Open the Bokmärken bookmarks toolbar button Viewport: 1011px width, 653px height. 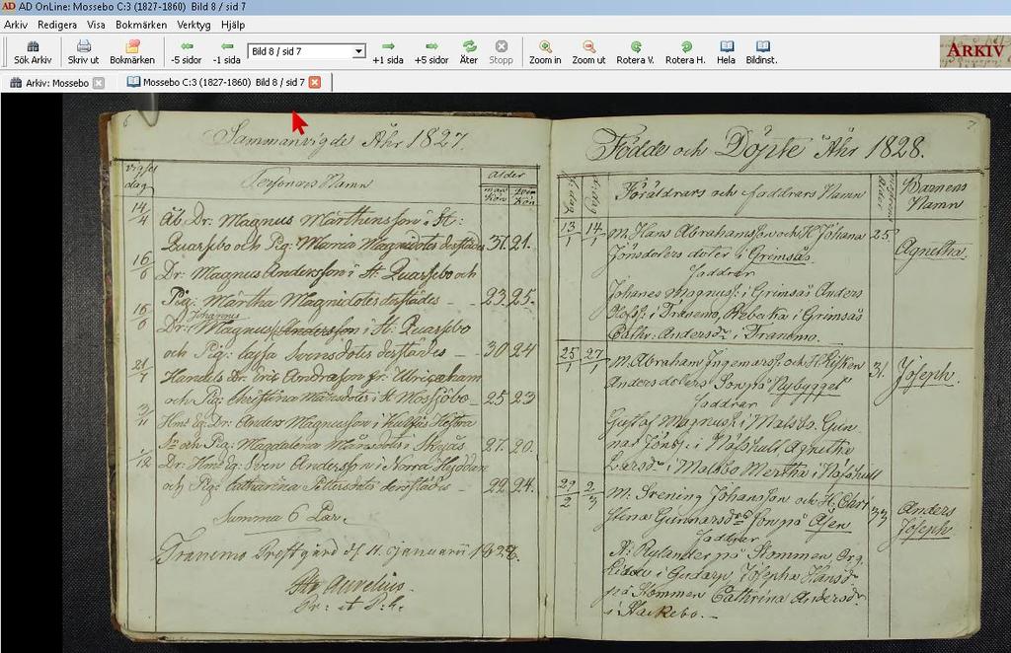point(132,52)
